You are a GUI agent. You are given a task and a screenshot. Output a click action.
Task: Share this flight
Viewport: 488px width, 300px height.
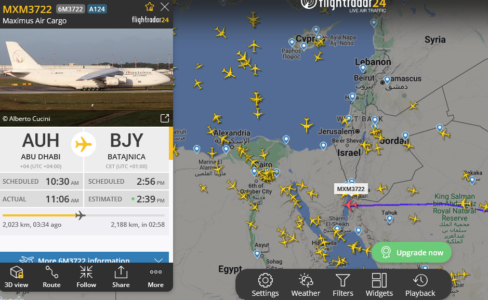pyautogui.click(x=121, y=277)
